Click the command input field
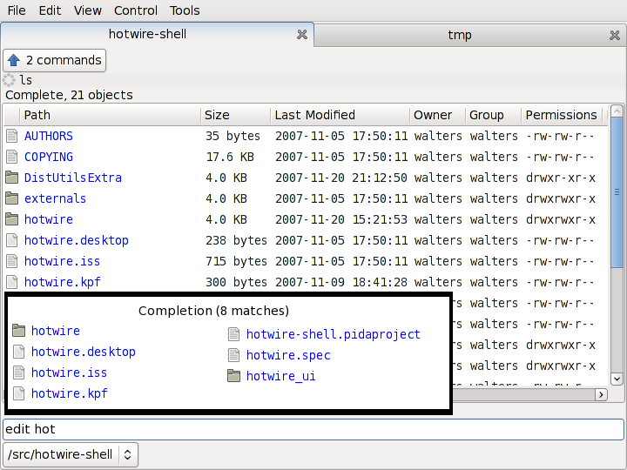This screenshot has height=470, width=627. (313, 429)
